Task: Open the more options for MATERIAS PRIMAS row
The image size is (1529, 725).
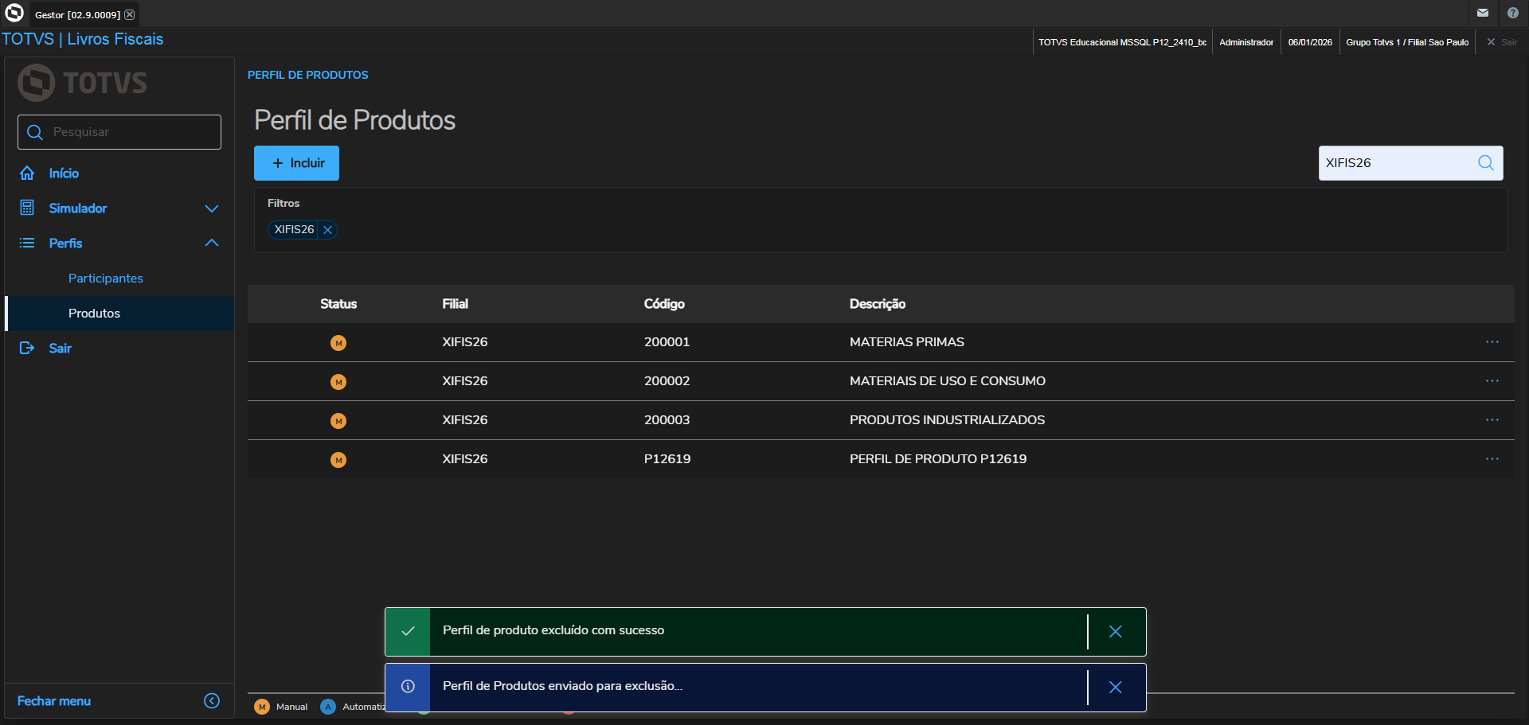Action: 1492,342
